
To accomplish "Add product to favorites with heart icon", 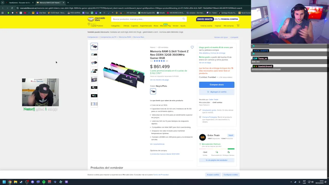I will pyautogui.click(x=192, y=47).
